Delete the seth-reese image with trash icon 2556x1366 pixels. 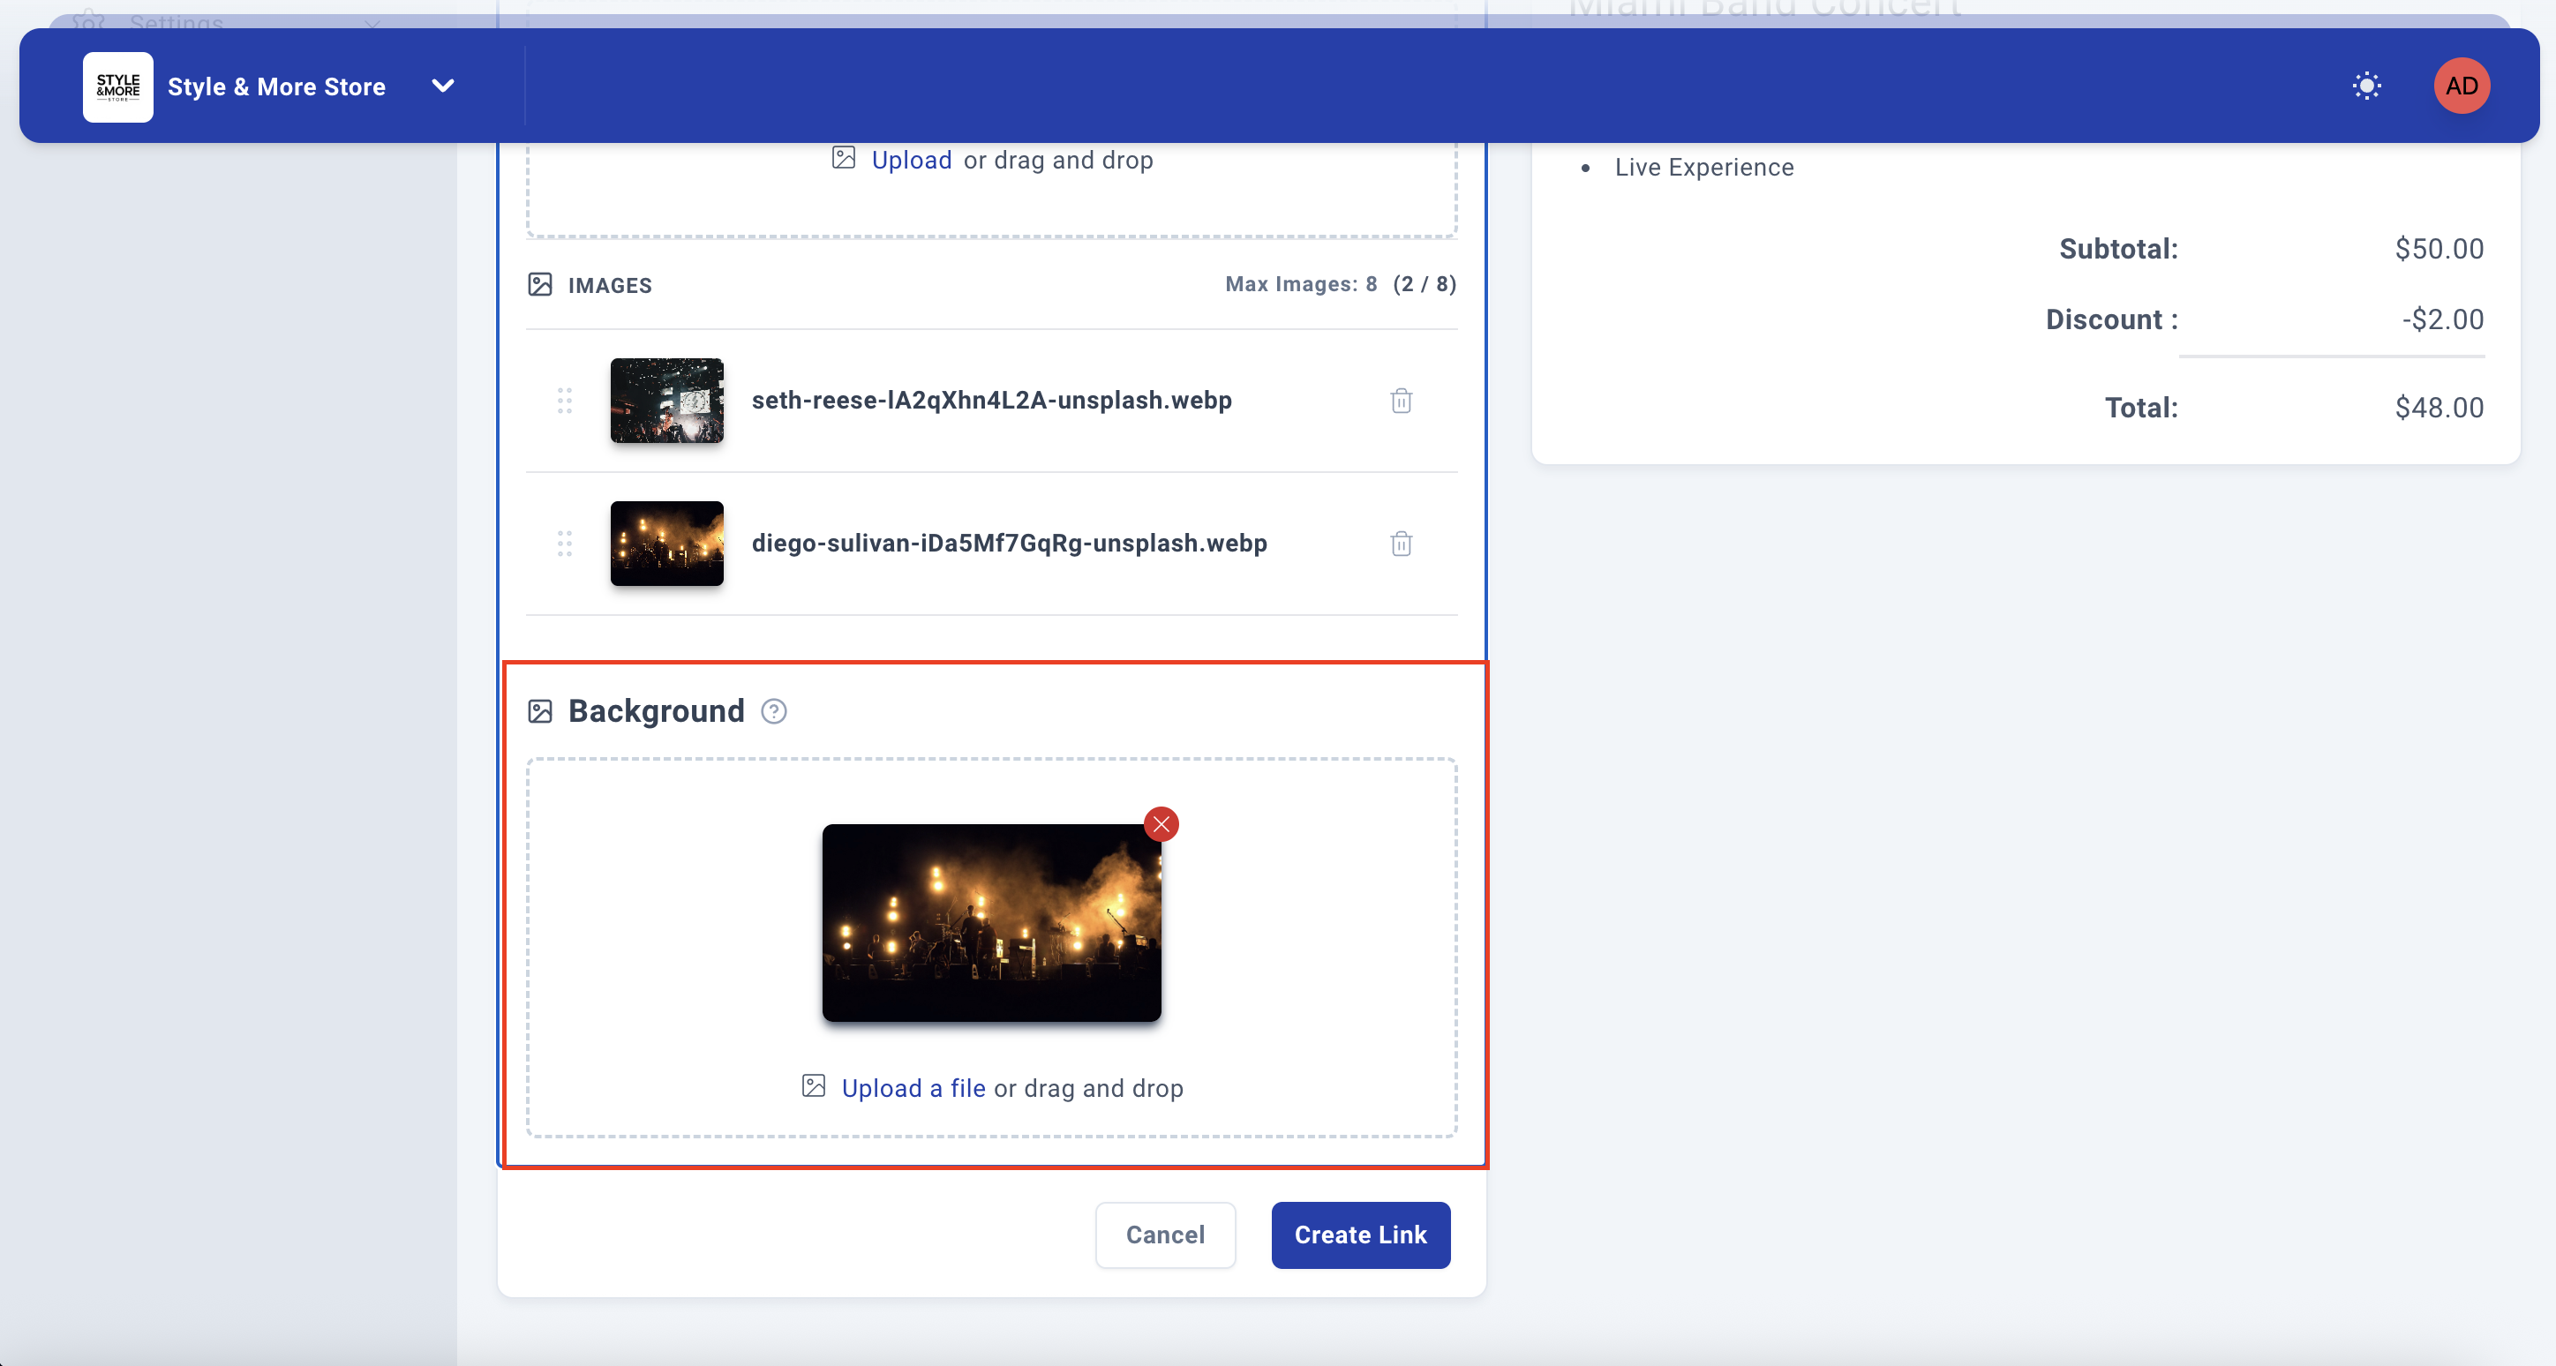[x=1400, y=401]
